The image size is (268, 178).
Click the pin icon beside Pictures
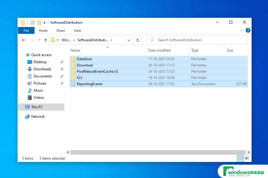tap(62, 83)
